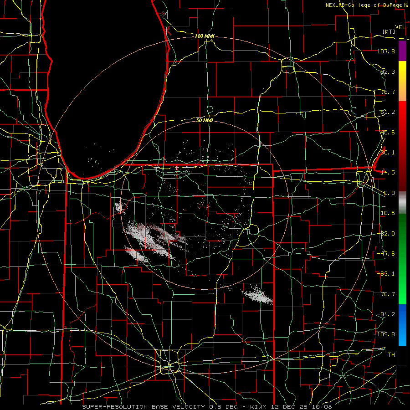Click the 30.1 value on velocity scale

tap(388, 153)
